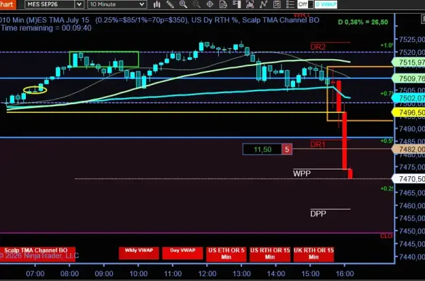This screenshot has width=425, height=281.
Task: Open the data box document icon
Action: point(223,4)
